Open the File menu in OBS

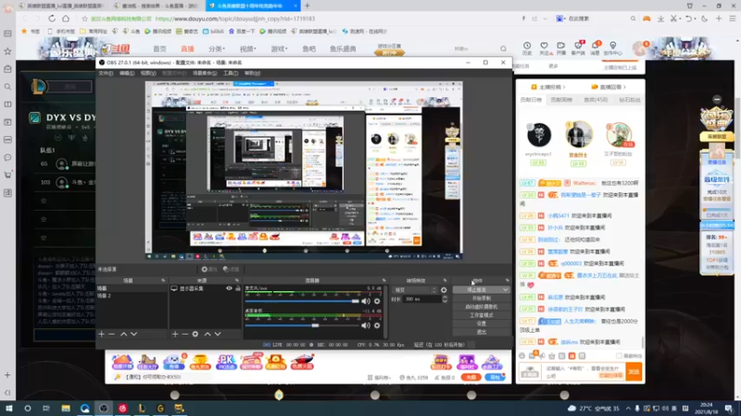click(x=106, y=73)
